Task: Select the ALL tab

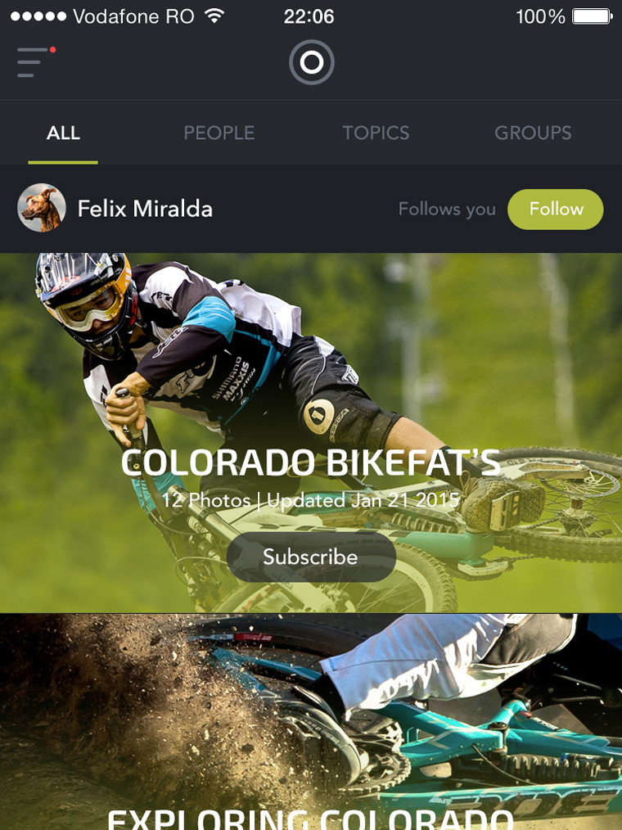Action: (x=63, y=133)
